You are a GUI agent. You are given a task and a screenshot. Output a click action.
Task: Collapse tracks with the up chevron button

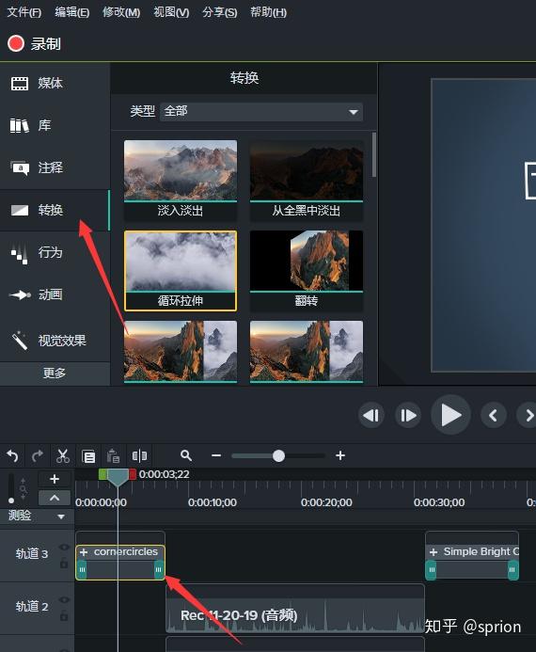pyautogui.click(x=55, y=498)
